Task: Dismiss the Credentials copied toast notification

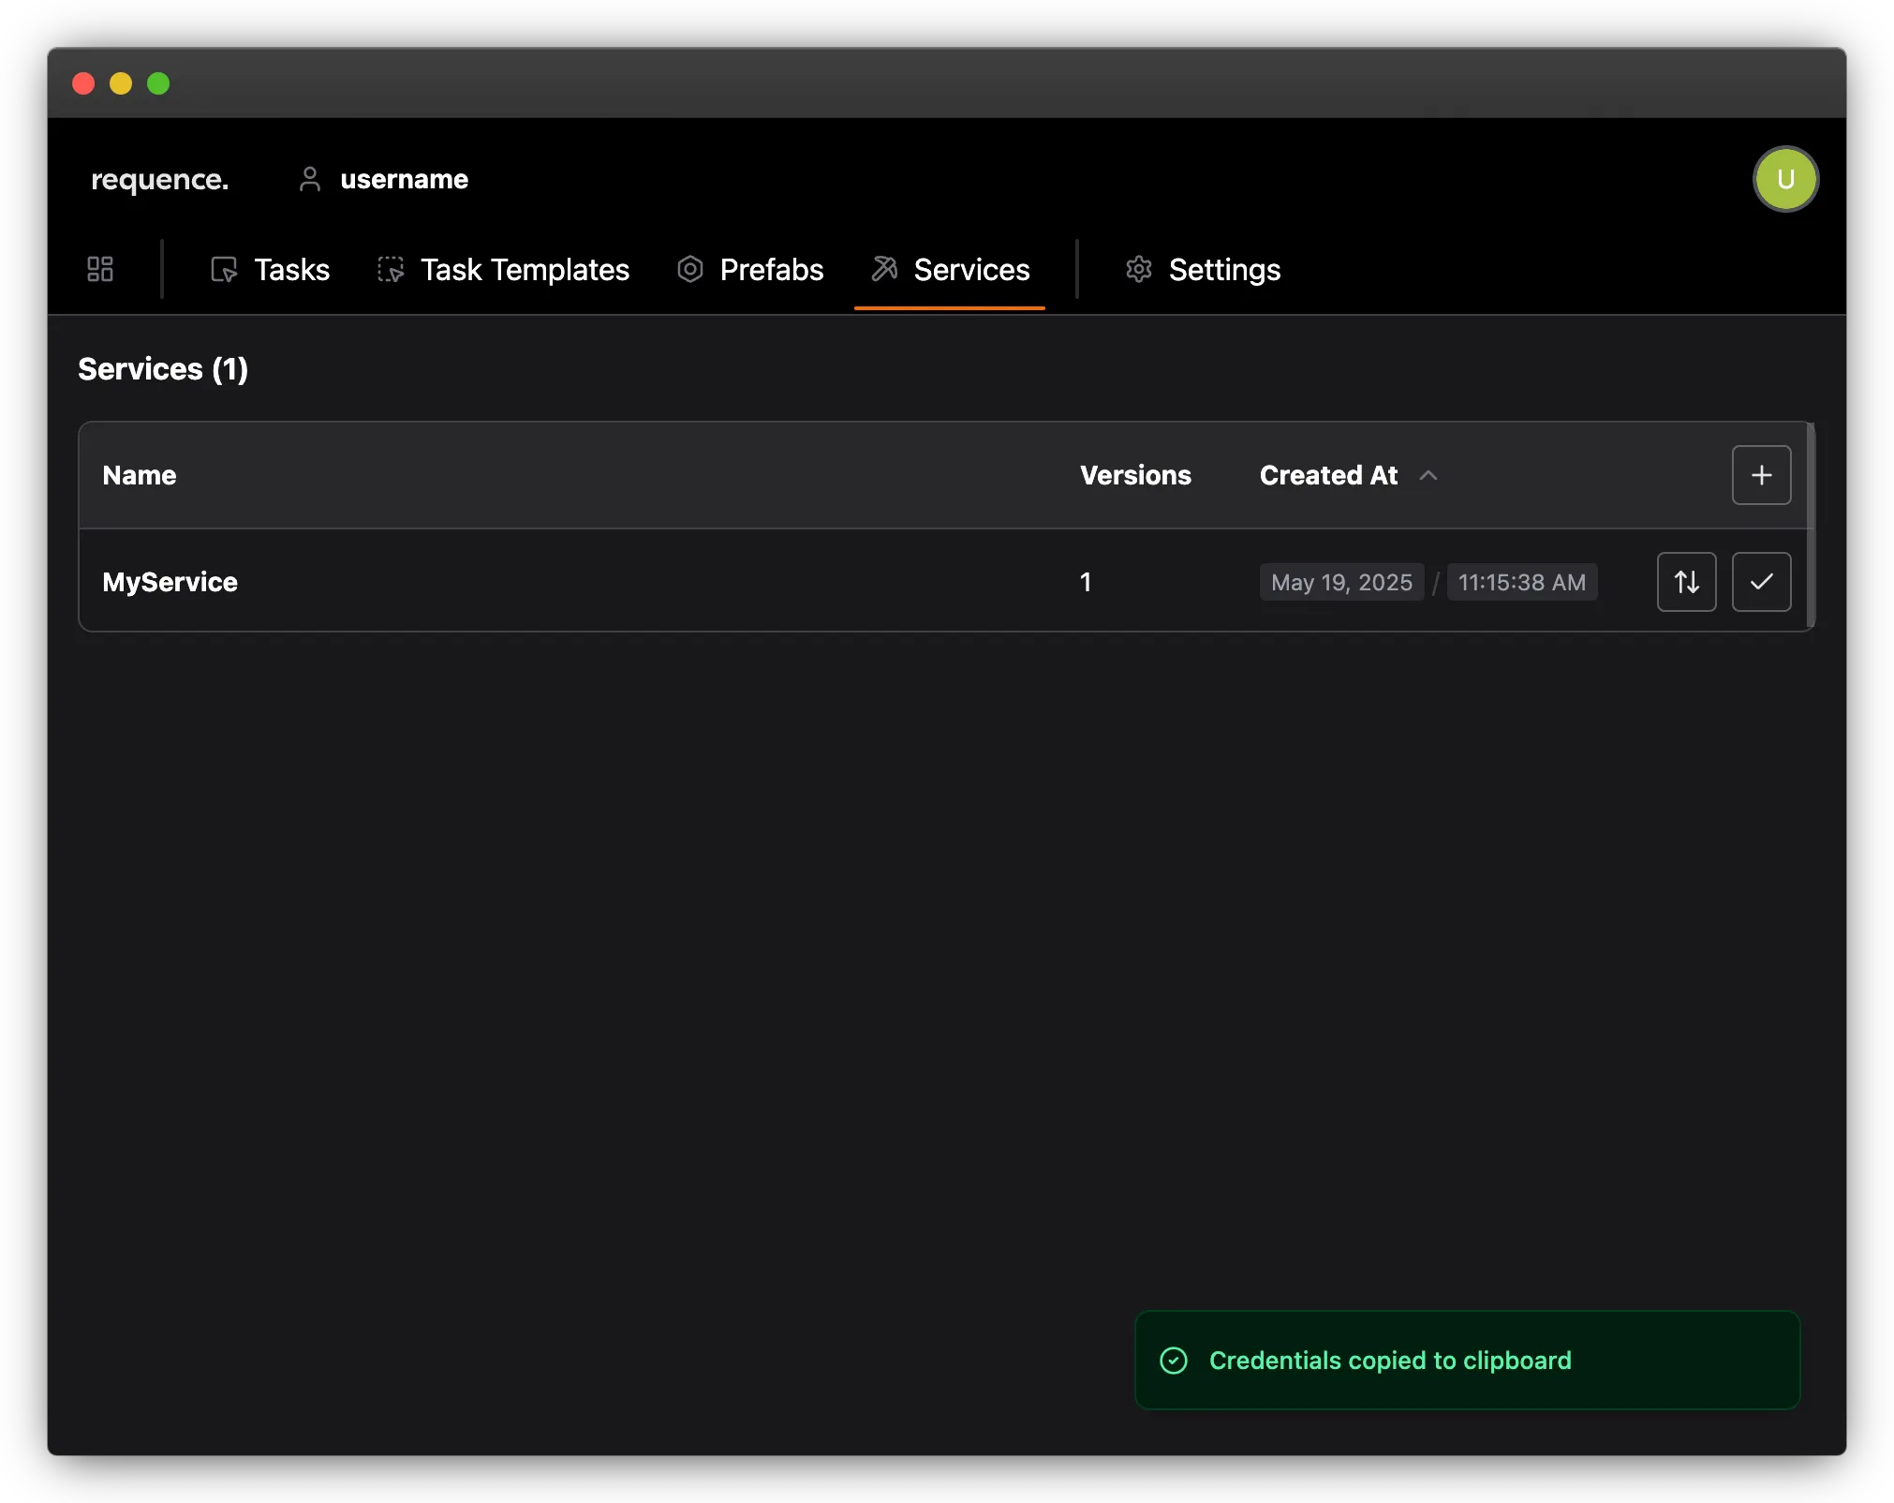Action: click(1467, 1361)
